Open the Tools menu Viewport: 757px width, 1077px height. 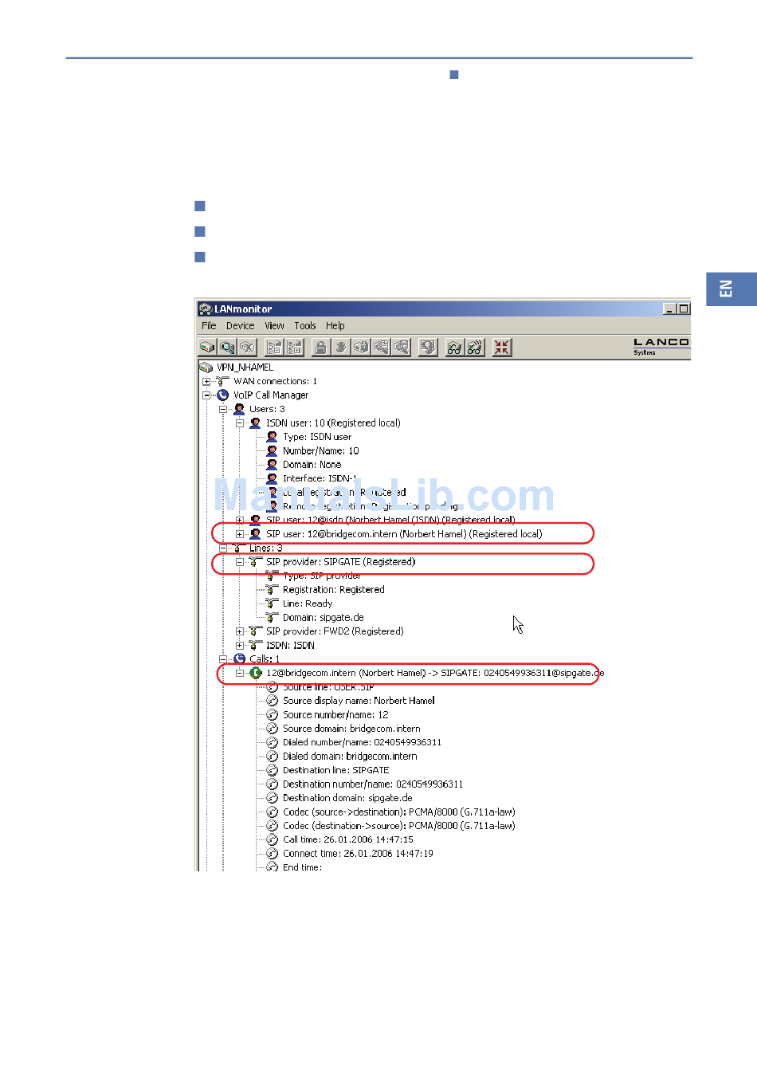pyautogui.click(x=304, y=326)
